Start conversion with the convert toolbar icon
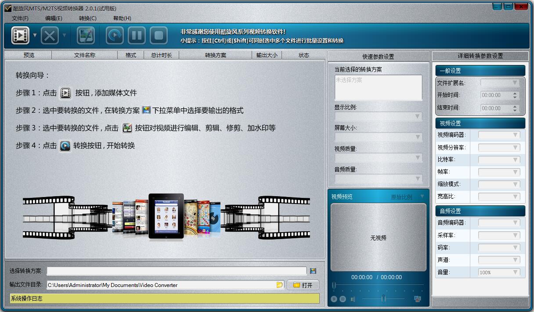 coord(115,35)
